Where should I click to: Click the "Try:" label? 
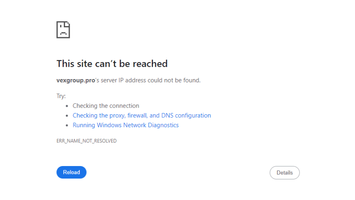pyautogui.click(x=61, y=96)
